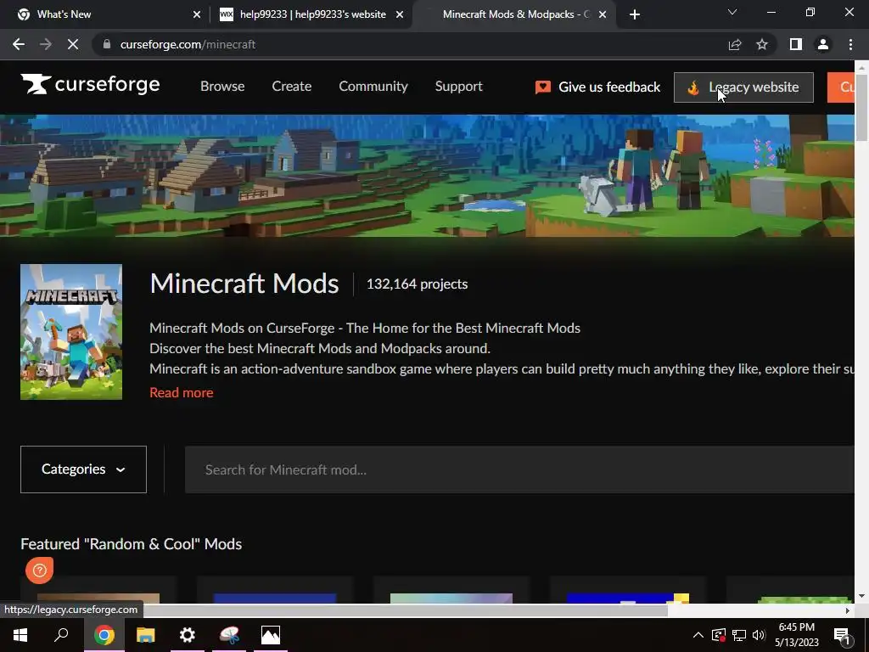Go back using browser back arrow
Viewport: 869px width, 652px height.
(x=19, y=44)
